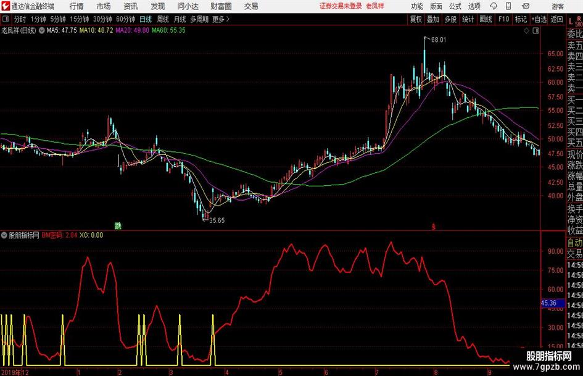The width and height of the screenshot is (583, 376).
Task: Click the 游客 guest account button
Action: click(558, 6)
